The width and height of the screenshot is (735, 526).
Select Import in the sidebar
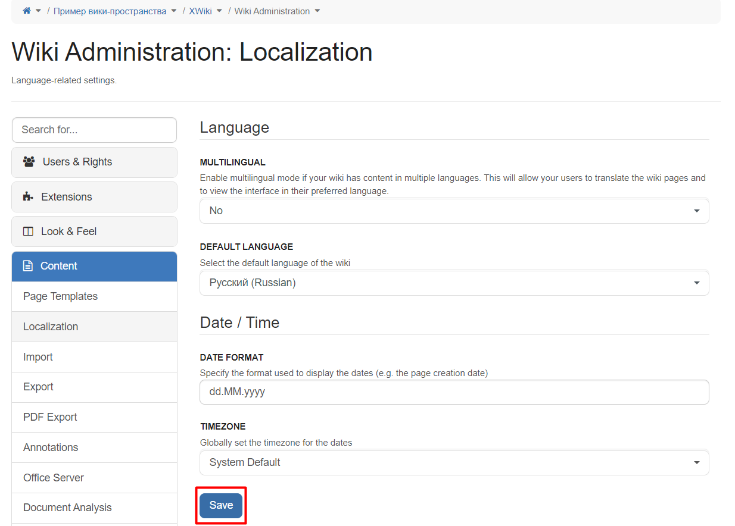pos(94,357)
